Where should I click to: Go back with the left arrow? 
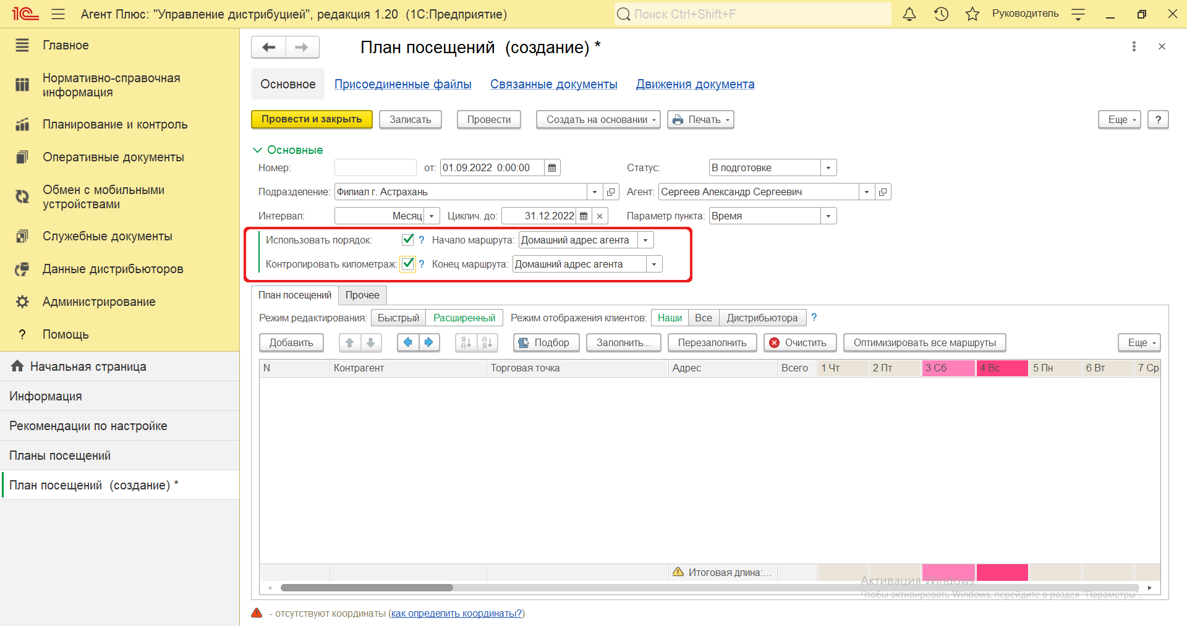(268, 47)
